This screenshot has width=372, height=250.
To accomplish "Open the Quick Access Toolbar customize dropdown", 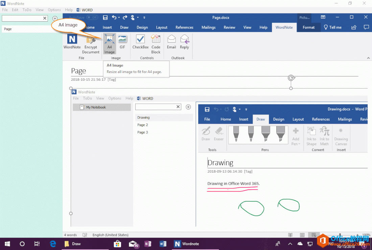I will (x=144, y=17).
